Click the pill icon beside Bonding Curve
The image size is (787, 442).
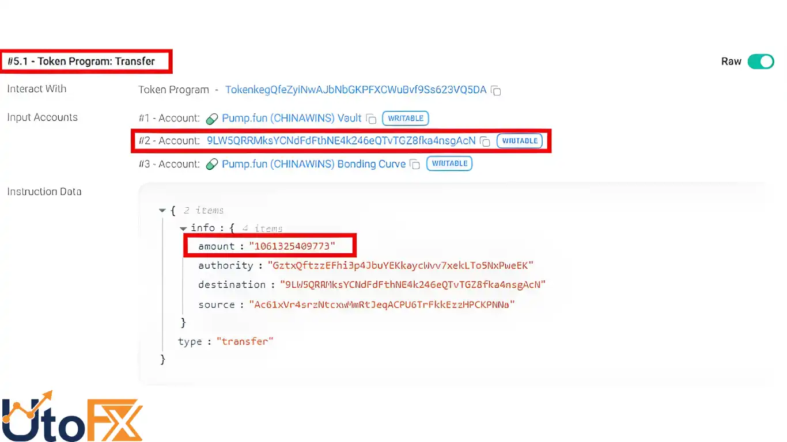click(x=212, y=164)
